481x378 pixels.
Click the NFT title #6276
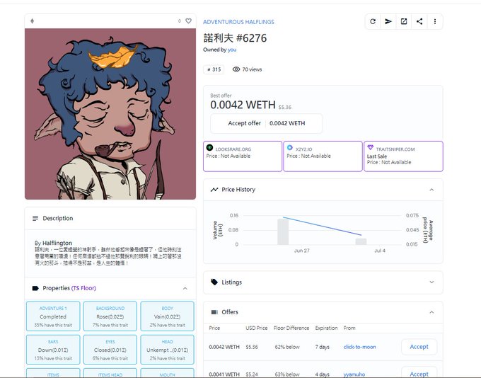click(235, 38)
